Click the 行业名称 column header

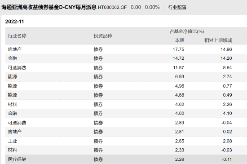tap(17, 36)
